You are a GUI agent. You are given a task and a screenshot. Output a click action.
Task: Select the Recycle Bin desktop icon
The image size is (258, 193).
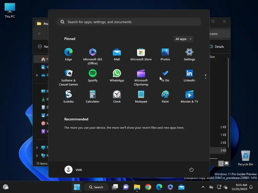coord(245,158)
